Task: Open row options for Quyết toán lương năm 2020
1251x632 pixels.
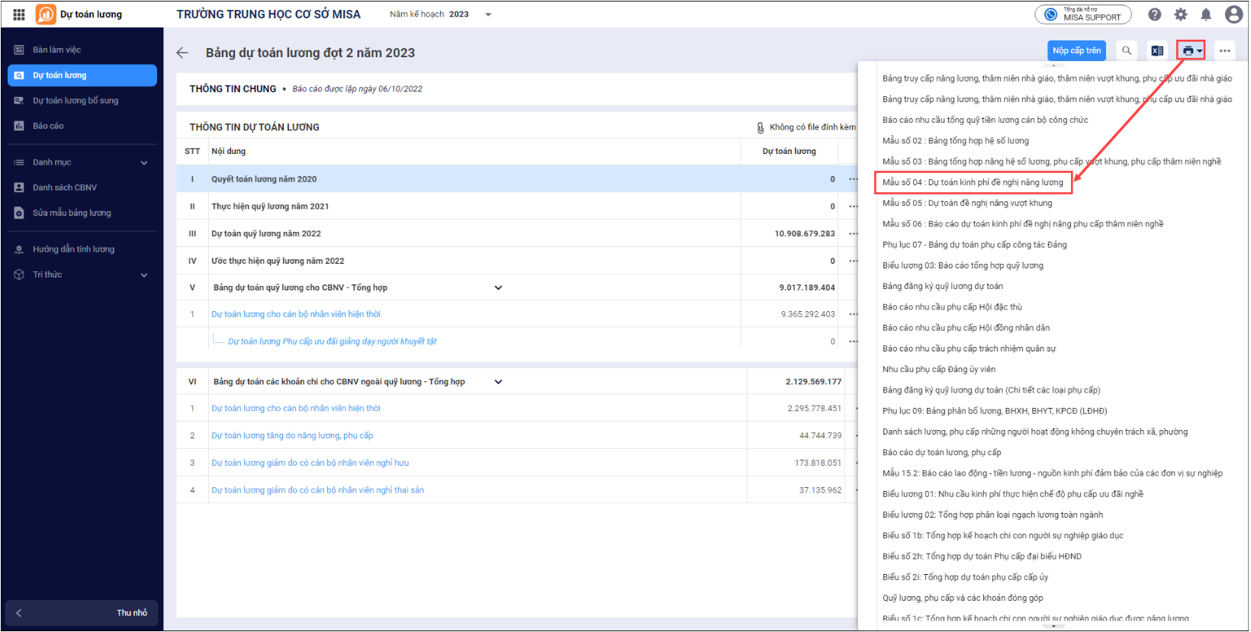Action: point(853,179)
